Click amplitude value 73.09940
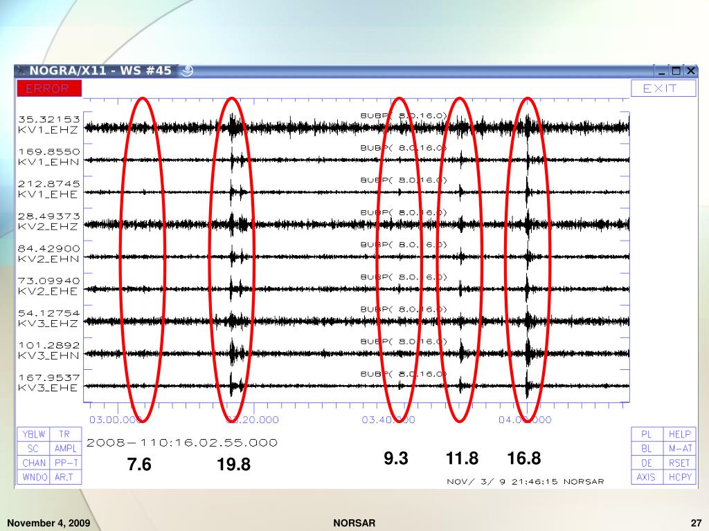The height and width of the screenshot is (531, 709). pos(49,281)
